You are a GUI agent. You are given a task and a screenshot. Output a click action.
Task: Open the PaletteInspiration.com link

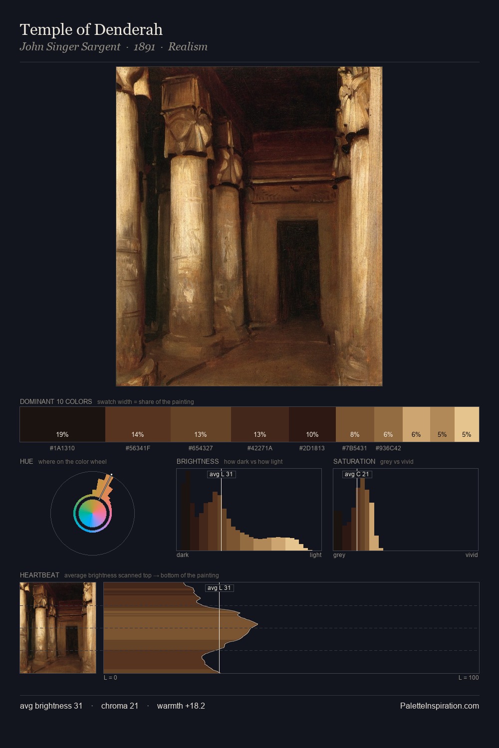point(440,706)
